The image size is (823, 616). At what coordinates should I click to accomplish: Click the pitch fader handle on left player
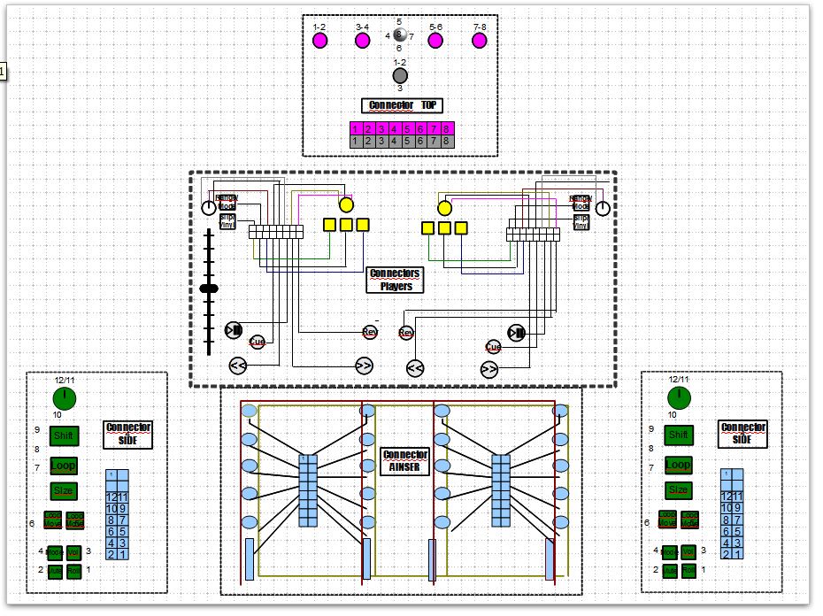tap(209, 289)
